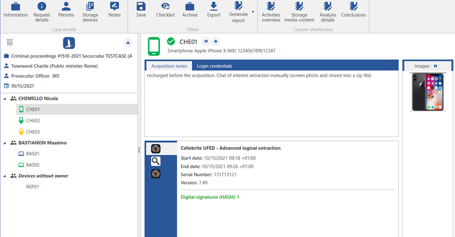
Task: Open the Persons section
Action: [66, 10]
